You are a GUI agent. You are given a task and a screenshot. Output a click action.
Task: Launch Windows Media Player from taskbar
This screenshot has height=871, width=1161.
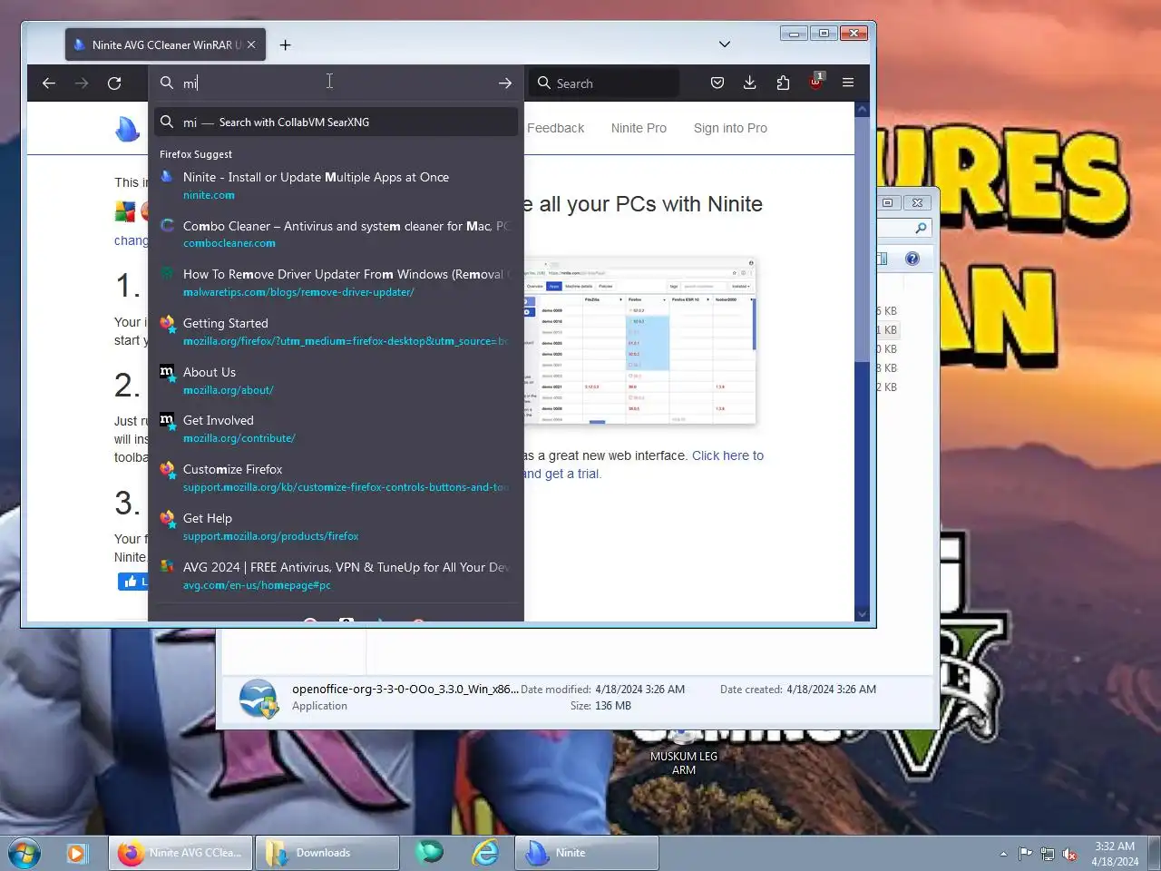[x=76, y=853]
